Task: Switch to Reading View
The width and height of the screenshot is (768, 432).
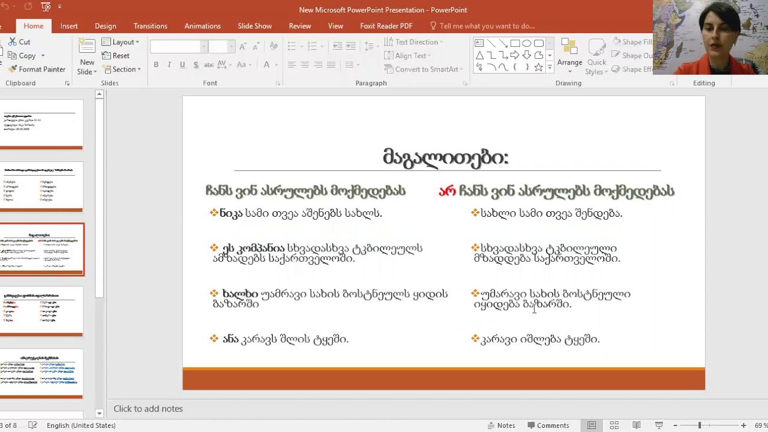Action: pos(636,425)
